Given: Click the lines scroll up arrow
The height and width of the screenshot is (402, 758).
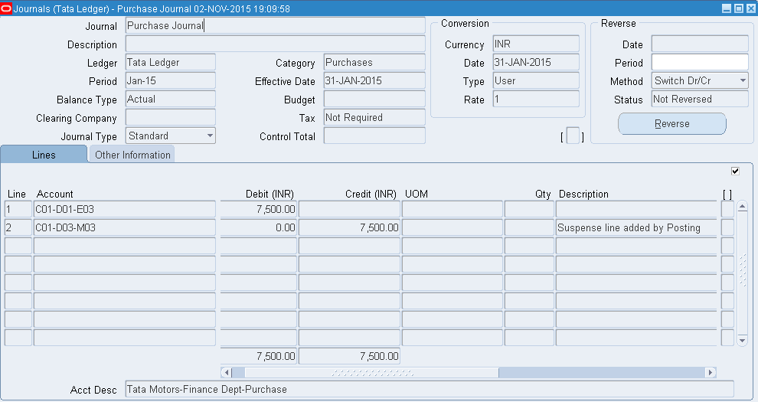Looking at the screenshot, I should coord(741,208).
